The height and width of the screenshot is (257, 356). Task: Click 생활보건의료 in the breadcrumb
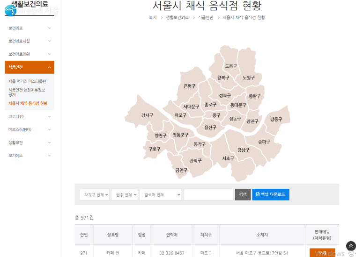pyautogui.click(x=177, y=17)
